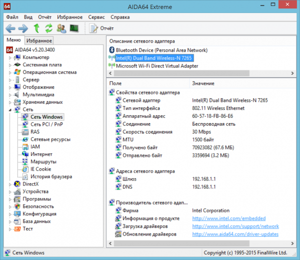Expand the Компьютер tree node
Image resolution: width=300 pixels, height=260 pixels.
click(x=10, y=57)
